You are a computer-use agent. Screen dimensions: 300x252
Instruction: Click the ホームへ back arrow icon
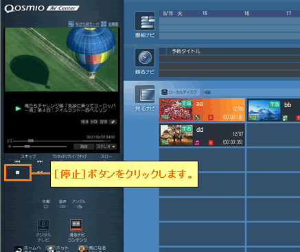point(18,249)
